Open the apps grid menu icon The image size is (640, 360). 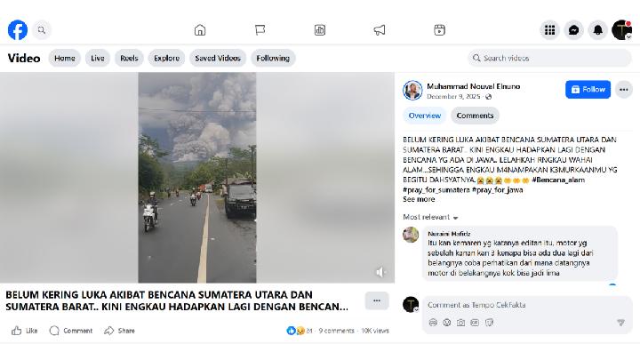coord(550,30)
